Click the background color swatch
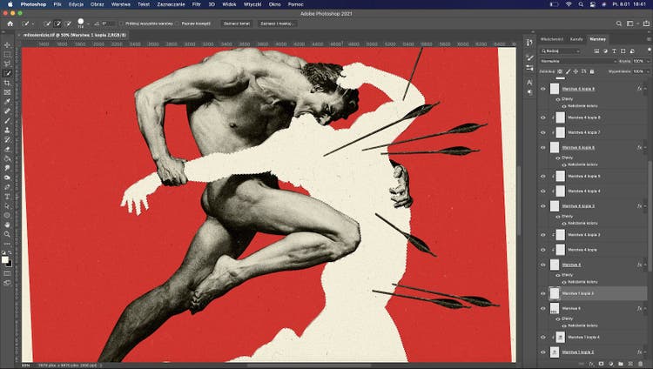 10,264
